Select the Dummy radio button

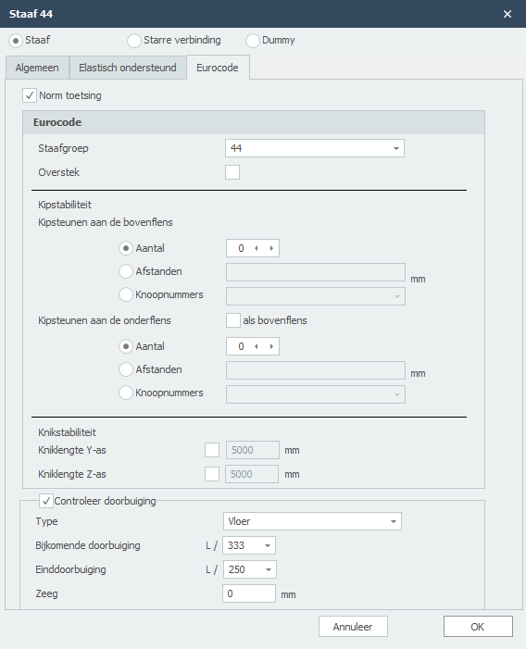pos(253,41)
